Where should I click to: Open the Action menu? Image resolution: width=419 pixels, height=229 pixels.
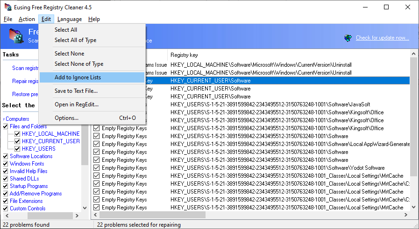27,19
